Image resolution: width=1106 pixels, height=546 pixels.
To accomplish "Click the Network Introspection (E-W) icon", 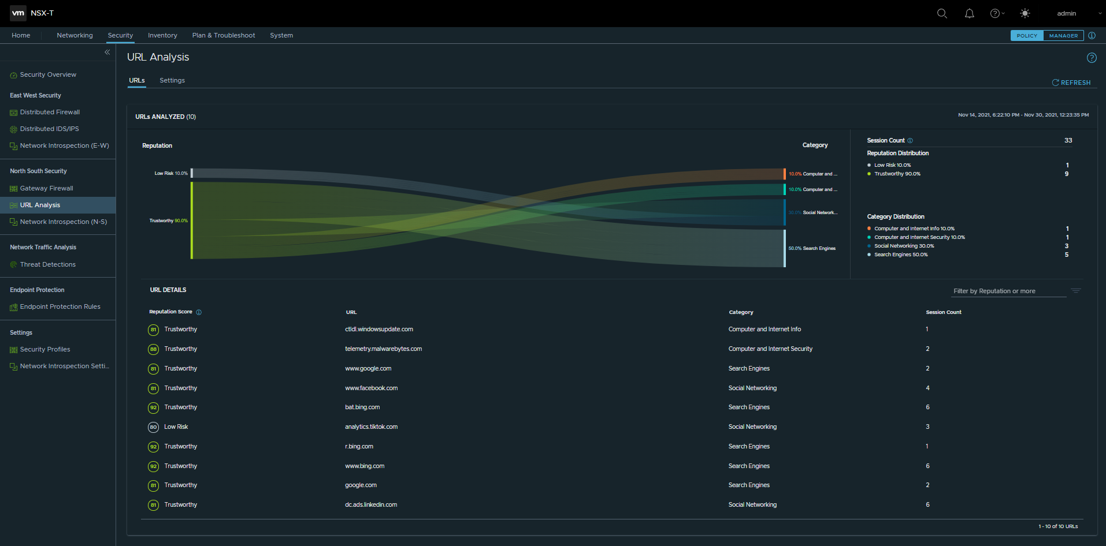I will click(13, 146).
